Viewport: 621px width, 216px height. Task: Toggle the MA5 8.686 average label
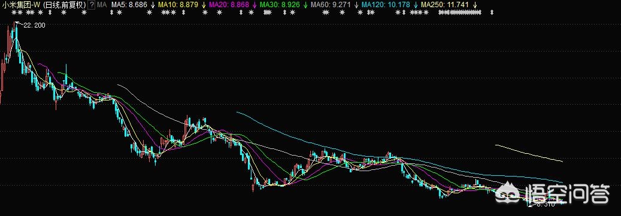point(129,5)
